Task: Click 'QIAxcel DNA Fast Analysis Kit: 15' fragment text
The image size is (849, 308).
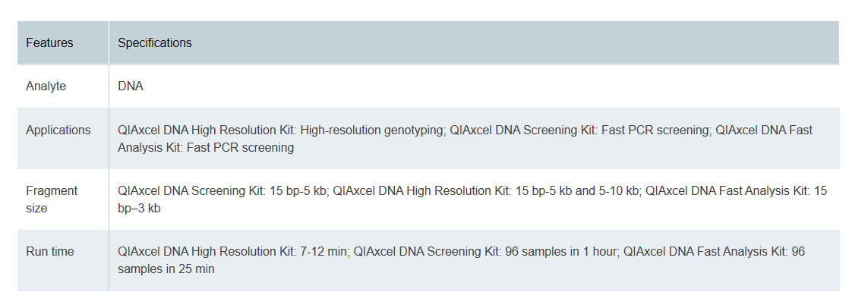Action: [x=737, y=191]
